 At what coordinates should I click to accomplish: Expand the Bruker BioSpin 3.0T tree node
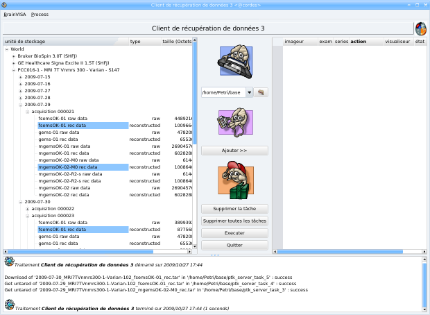pyautogui.click(x=13, y=56)
